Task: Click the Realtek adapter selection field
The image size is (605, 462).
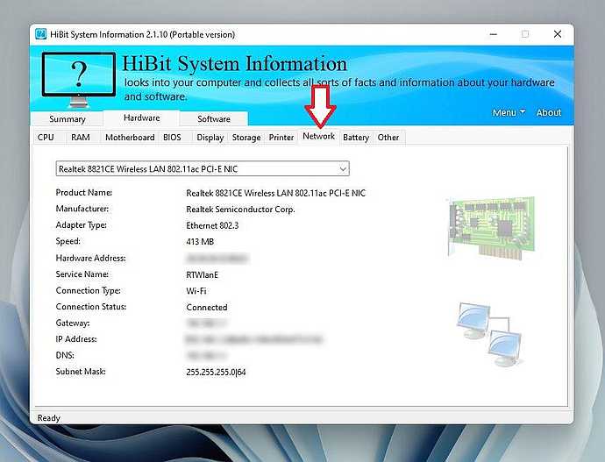Action: point(203,169)
